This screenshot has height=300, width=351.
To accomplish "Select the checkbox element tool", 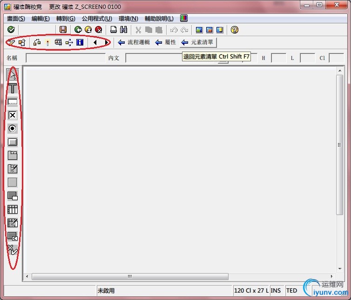I will click(x=12, y=115).
